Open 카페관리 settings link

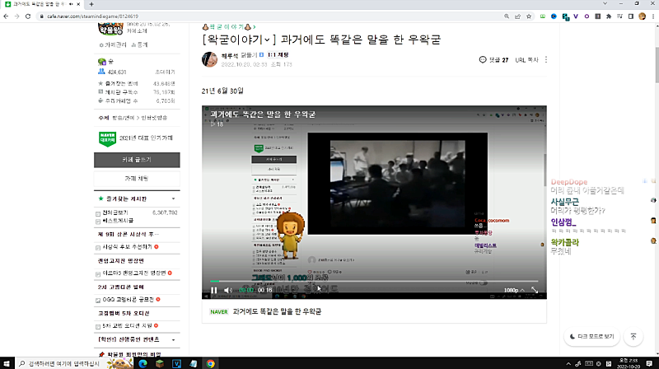[x=112, y=44]
